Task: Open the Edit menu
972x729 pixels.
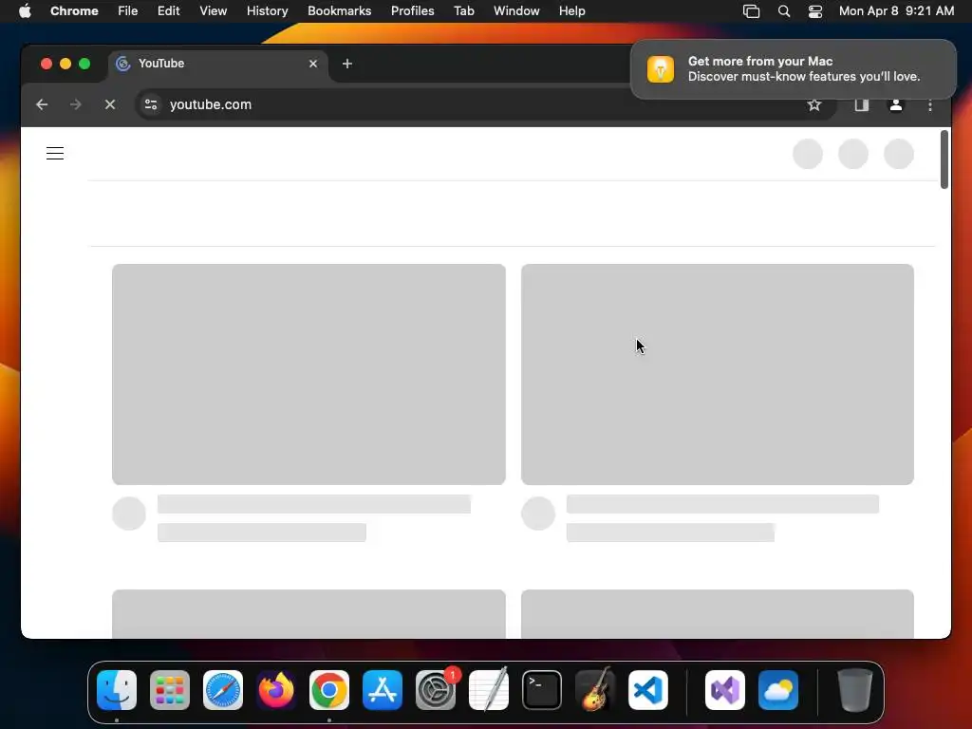Action: [x=168, y=11]
